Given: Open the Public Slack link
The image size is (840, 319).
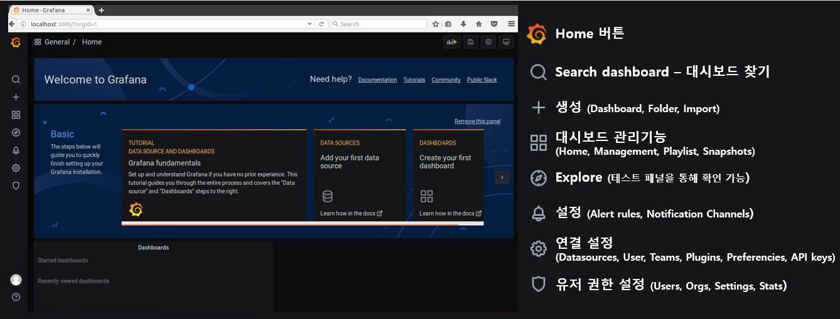Looking at the screenshot, I should [482, 80].
